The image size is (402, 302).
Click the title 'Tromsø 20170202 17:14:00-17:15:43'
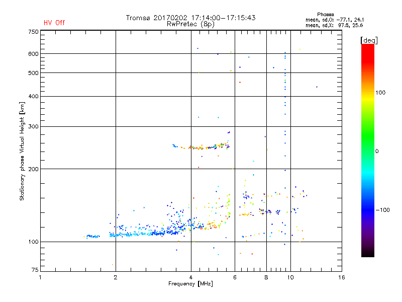point(190,18)
